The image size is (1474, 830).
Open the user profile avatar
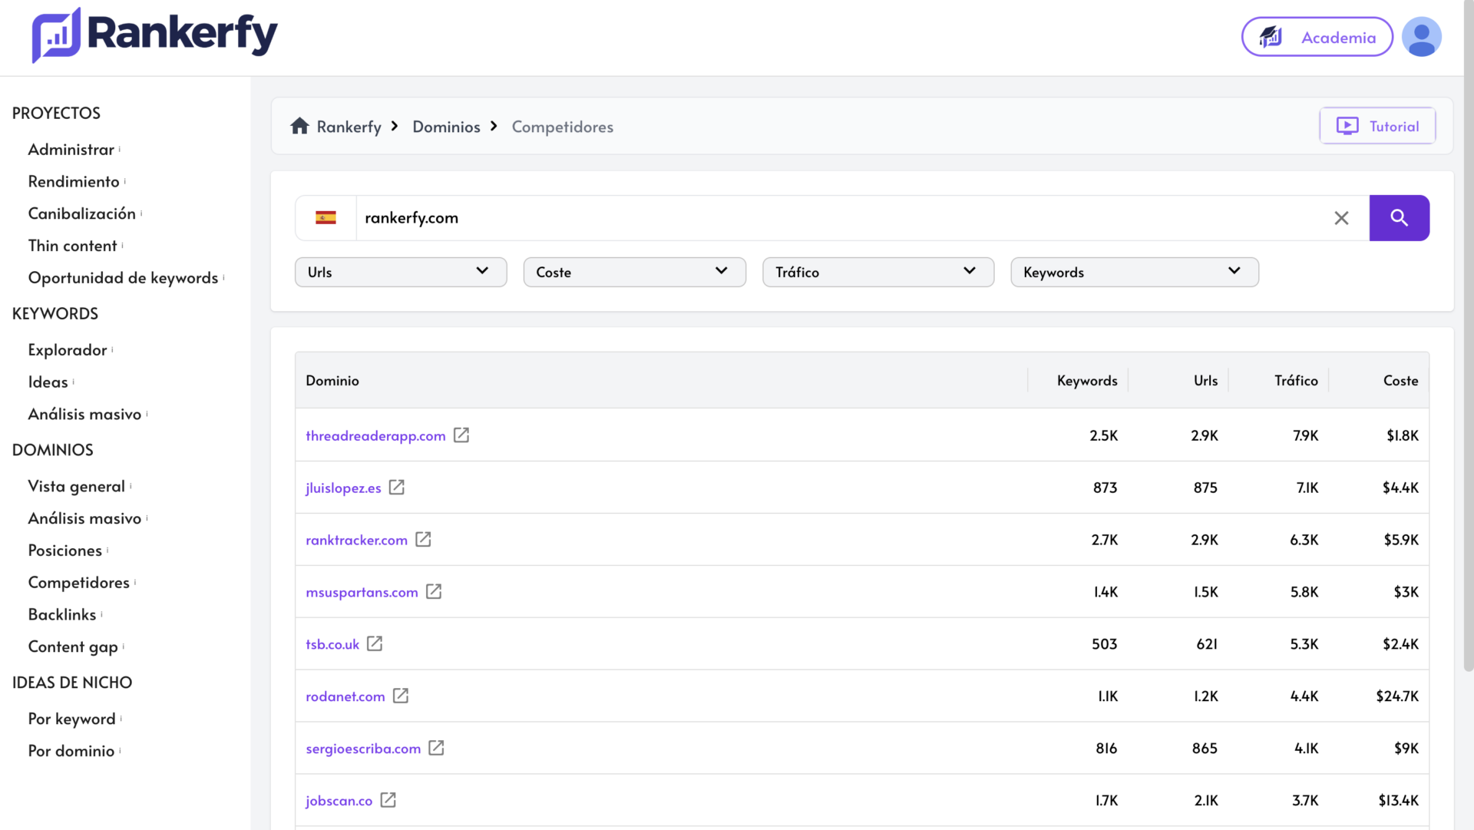point(1421,37)
